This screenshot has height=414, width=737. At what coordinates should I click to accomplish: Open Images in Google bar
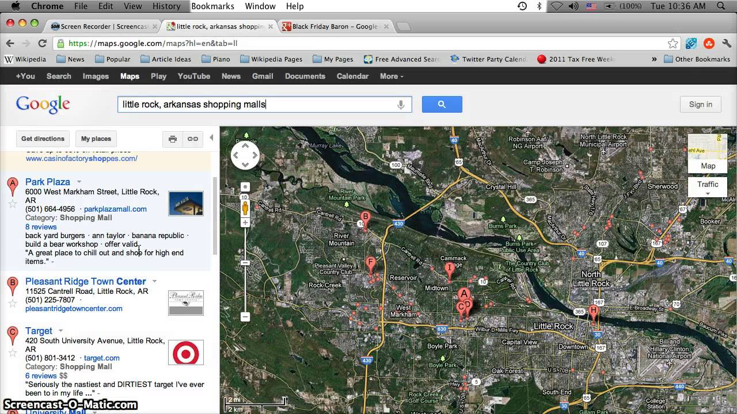point(96,76)
